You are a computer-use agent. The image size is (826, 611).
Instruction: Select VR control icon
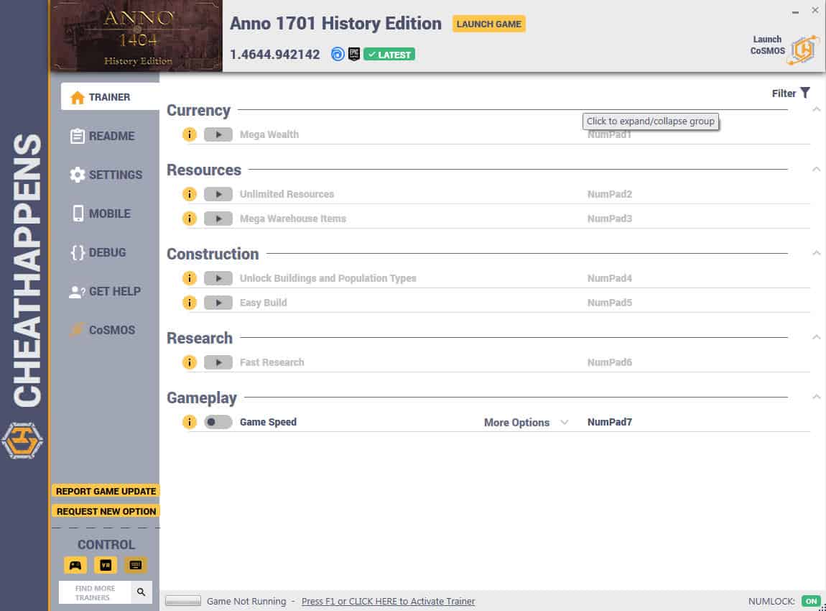click(106, 565)
